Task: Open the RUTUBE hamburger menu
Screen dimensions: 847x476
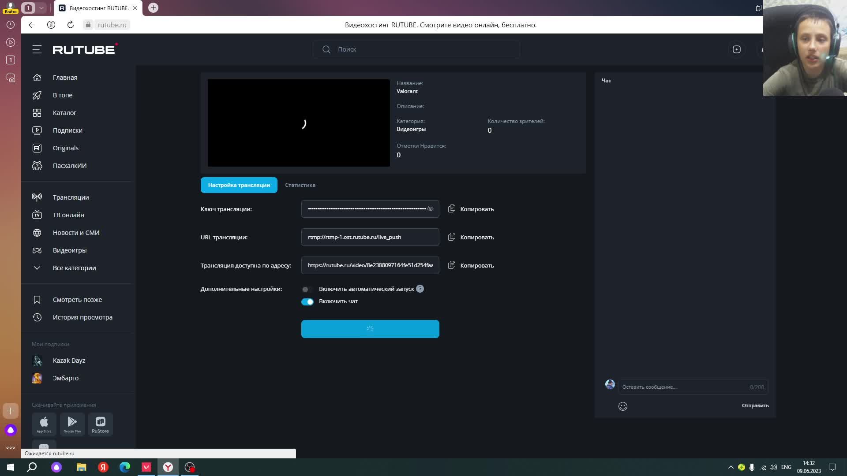Action: coord(37,49)
